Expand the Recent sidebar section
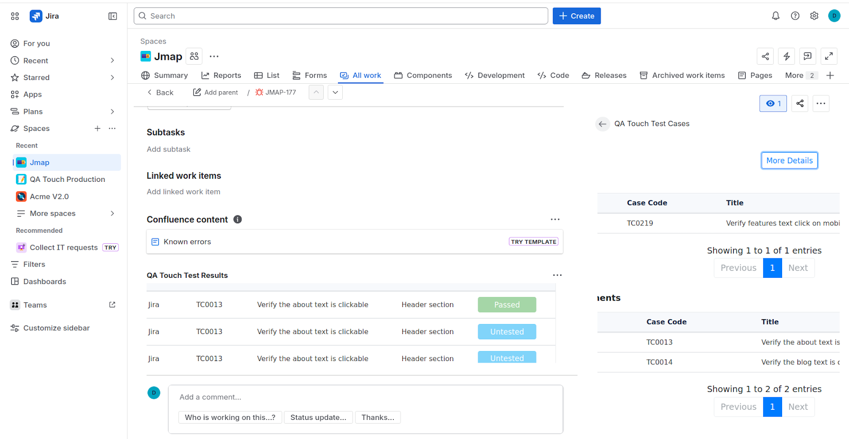 tap(112, 60)
